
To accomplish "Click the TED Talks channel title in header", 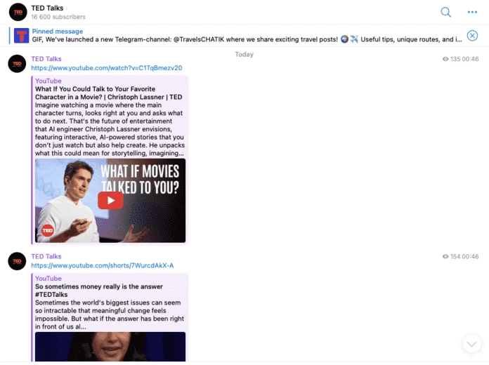I will pyautogui.click(x=47, y=8).
